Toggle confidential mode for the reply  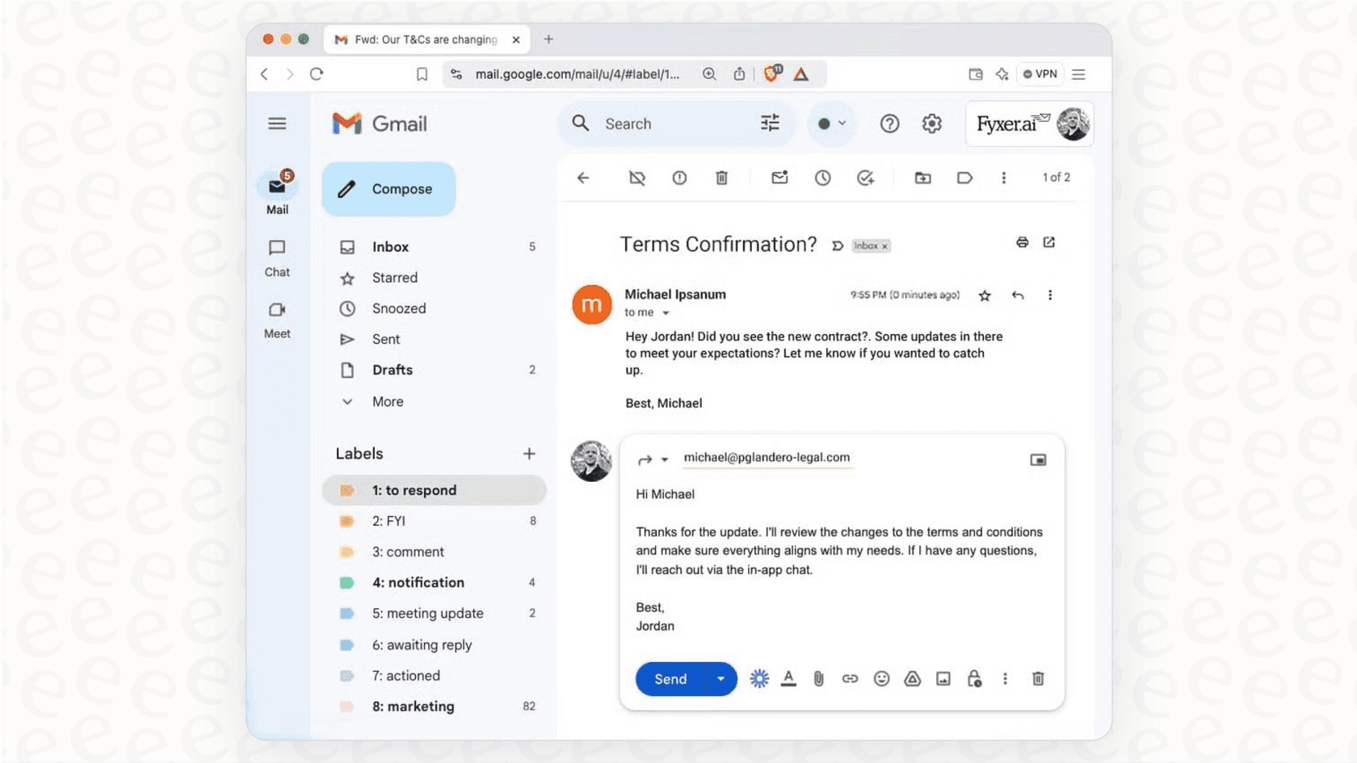[x=974, y=679]
